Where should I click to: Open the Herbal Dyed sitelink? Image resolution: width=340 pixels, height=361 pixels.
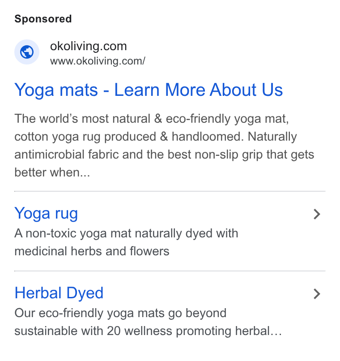pyautogui.click(x=59, y=293)
